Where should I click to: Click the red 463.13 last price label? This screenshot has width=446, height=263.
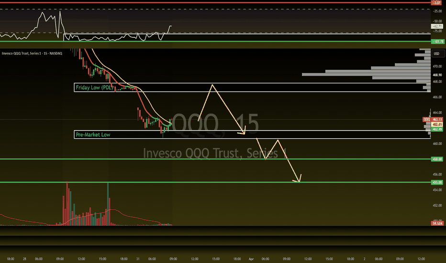(x=437, y=120)
